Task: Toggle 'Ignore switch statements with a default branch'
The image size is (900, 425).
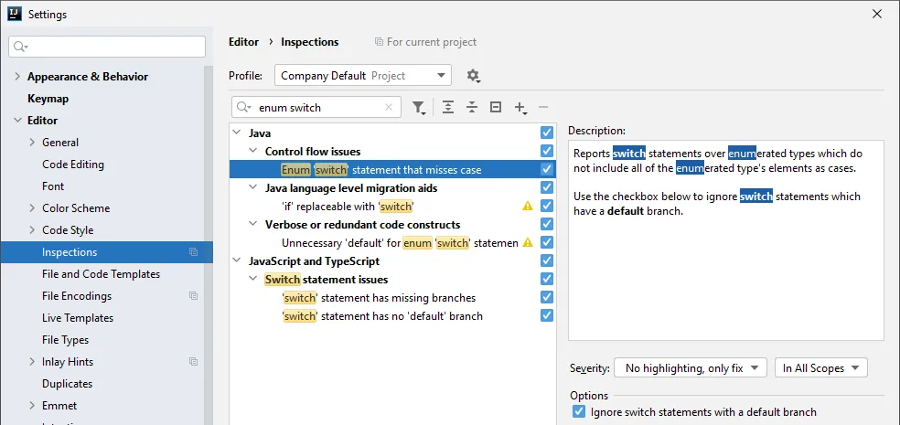Action: click(579, 412)
